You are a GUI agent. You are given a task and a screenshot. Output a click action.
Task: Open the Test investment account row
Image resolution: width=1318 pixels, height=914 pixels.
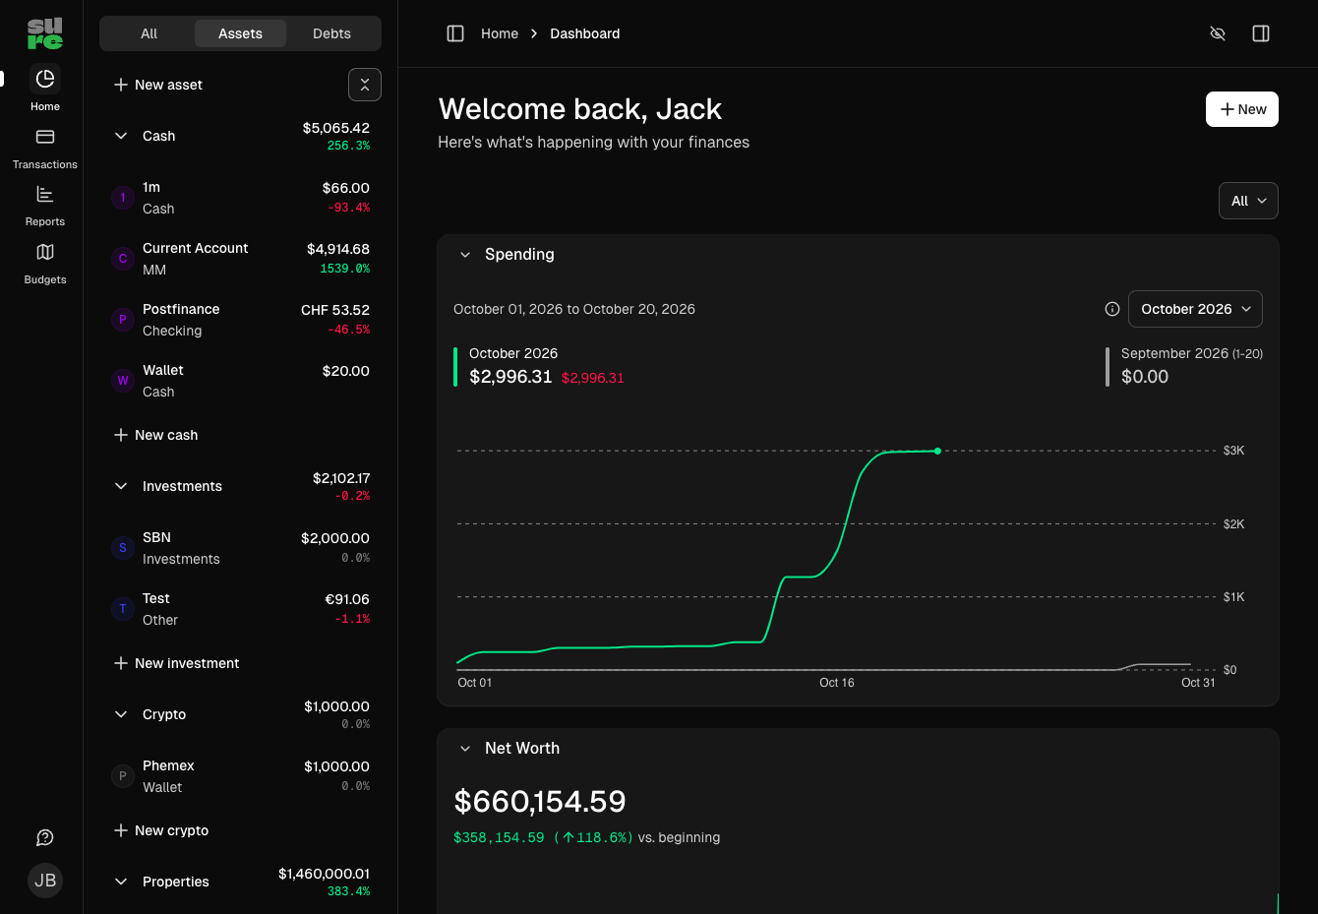[x=240, y=609]
